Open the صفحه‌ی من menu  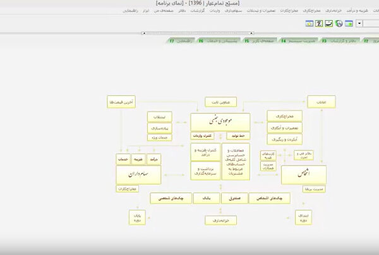pyautogui.click(x=164, y=11)
